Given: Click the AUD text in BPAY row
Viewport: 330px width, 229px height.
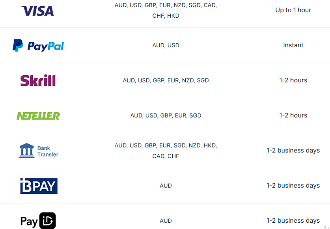Looking at the screenshot, I should pos(166,186).
